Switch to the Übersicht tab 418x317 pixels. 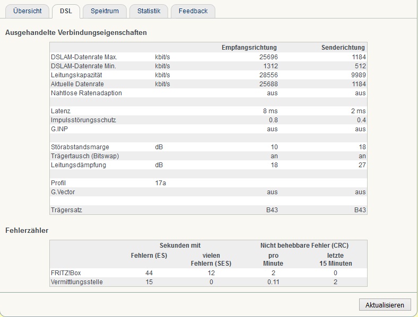(x=27, y=11)
